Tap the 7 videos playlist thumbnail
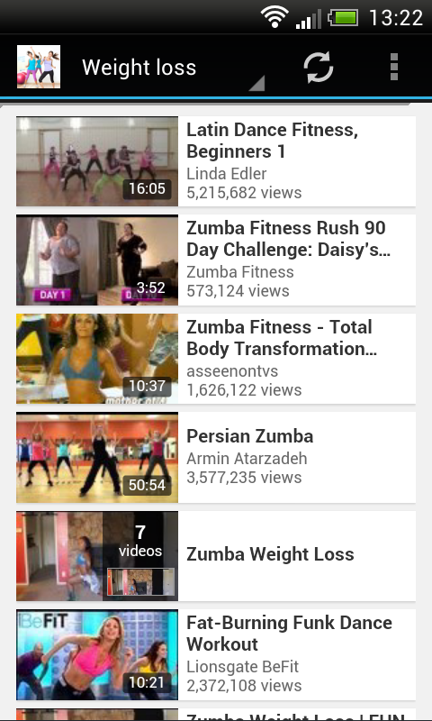432x721 pixels. [97, 555]
